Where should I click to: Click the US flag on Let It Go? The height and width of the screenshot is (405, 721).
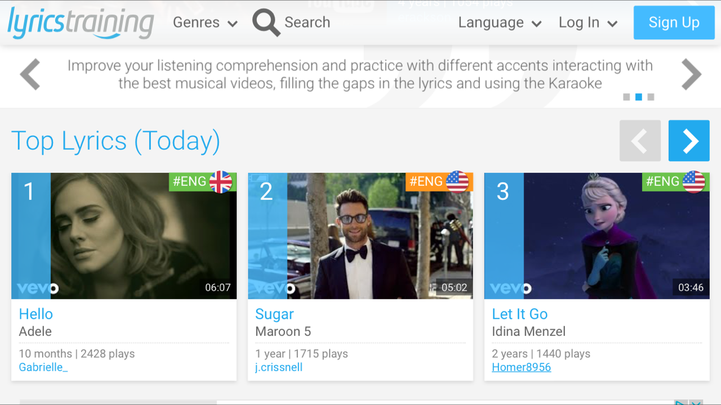(x=694, y=182)
